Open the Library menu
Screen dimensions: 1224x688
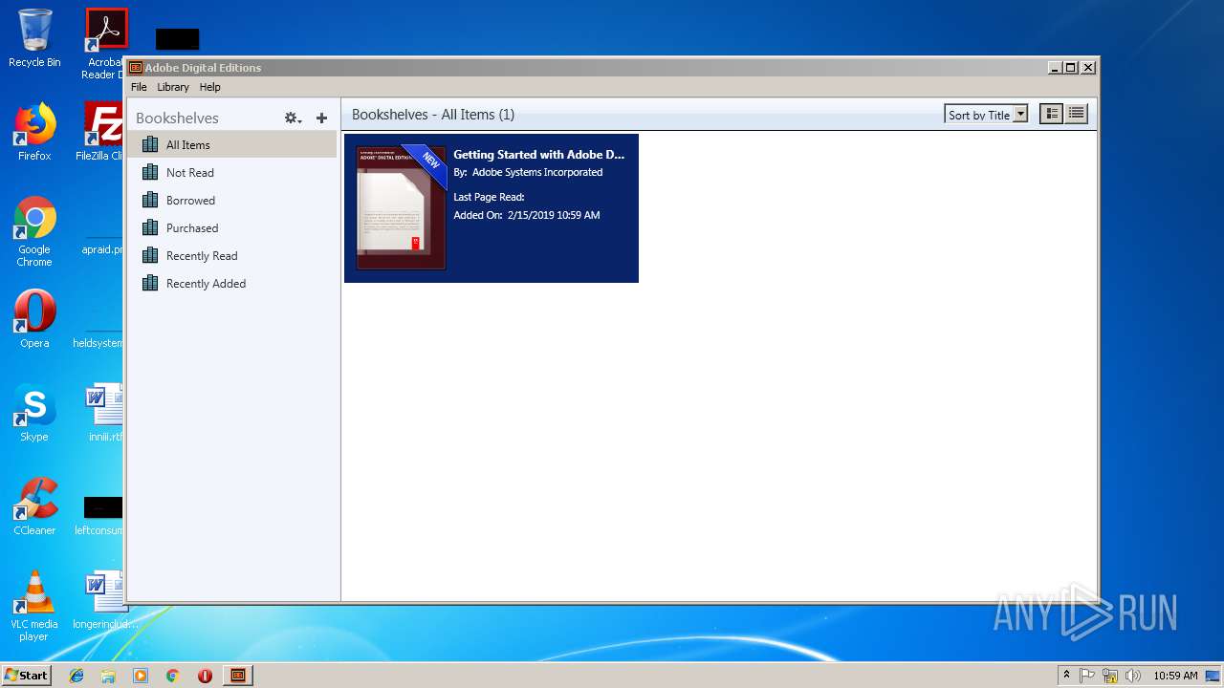pyautogui.click(x=173, y=87)
